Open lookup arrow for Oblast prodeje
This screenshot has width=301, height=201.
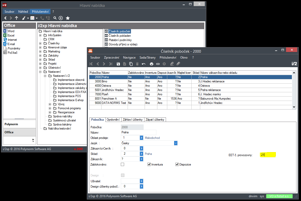coord(141,138)
